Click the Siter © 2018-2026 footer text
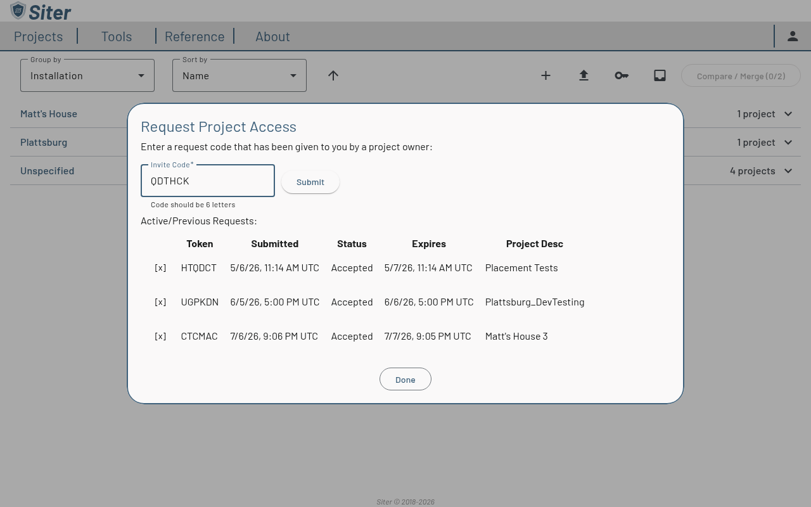 [405, 502]
